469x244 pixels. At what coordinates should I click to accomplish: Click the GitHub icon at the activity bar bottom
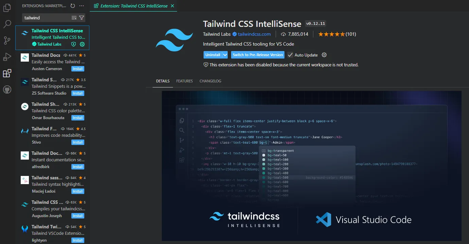click(7, 90)
